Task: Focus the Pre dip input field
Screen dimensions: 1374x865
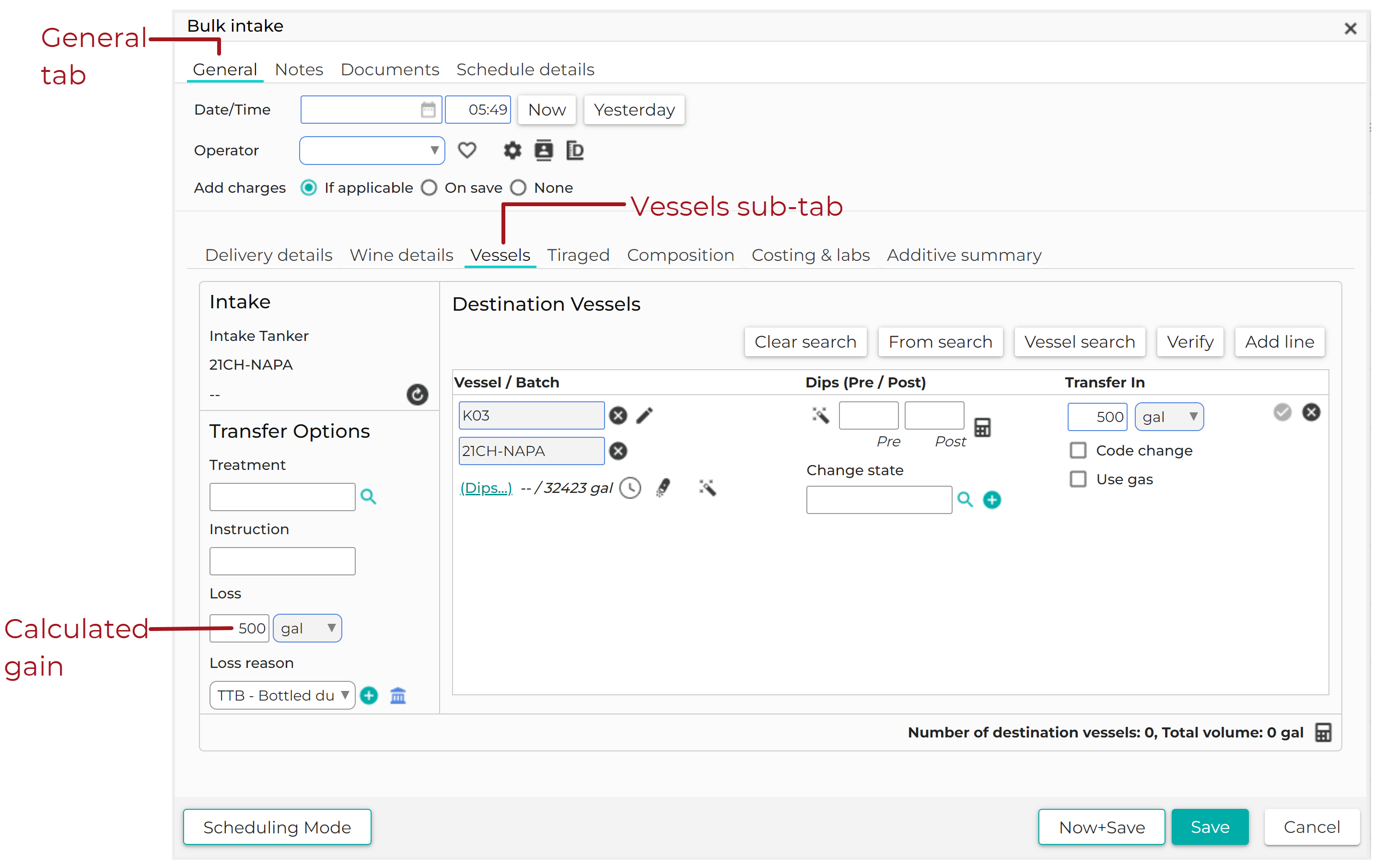Action: tap(868, 415)
